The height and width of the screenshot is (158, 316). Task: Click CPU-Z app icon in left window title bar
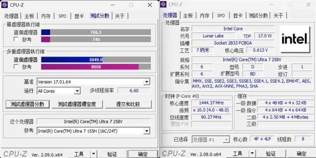coord(4,5)
